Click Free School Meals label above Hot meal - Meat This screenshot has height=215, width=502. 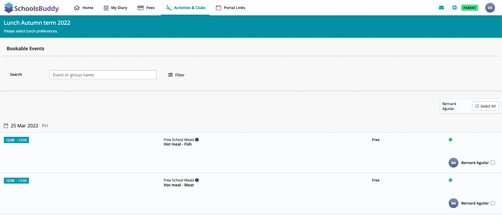[x=179, y=180]
